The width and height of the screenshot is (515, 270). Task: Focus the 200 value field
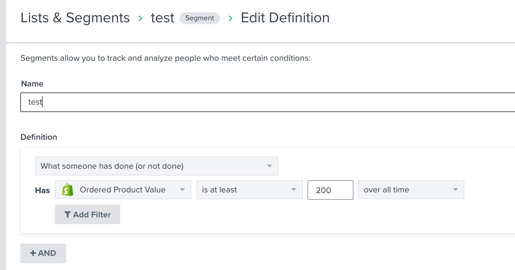[330, 190]
